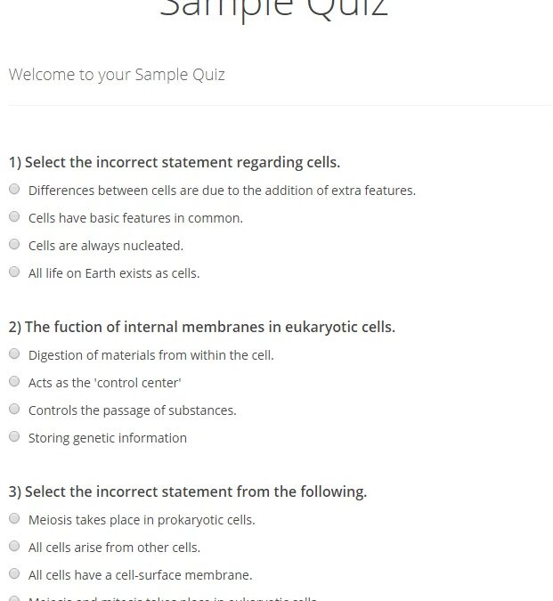The height and width of the screenshot is (601, 553).
Task: Click the label text 'All cells arise from other cells'
Action: (x=114, y=548)
